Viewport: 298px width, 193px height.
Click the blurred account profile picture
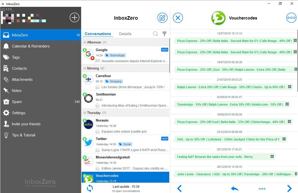pos(8,17)
